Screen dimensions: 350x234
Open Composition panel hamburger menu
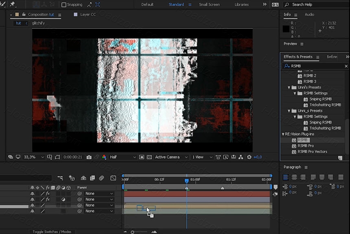coord(59,15)
